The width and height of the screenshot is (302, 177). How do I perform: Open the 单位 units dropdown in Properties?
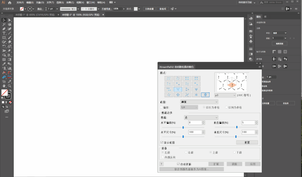tap(279, 33)
